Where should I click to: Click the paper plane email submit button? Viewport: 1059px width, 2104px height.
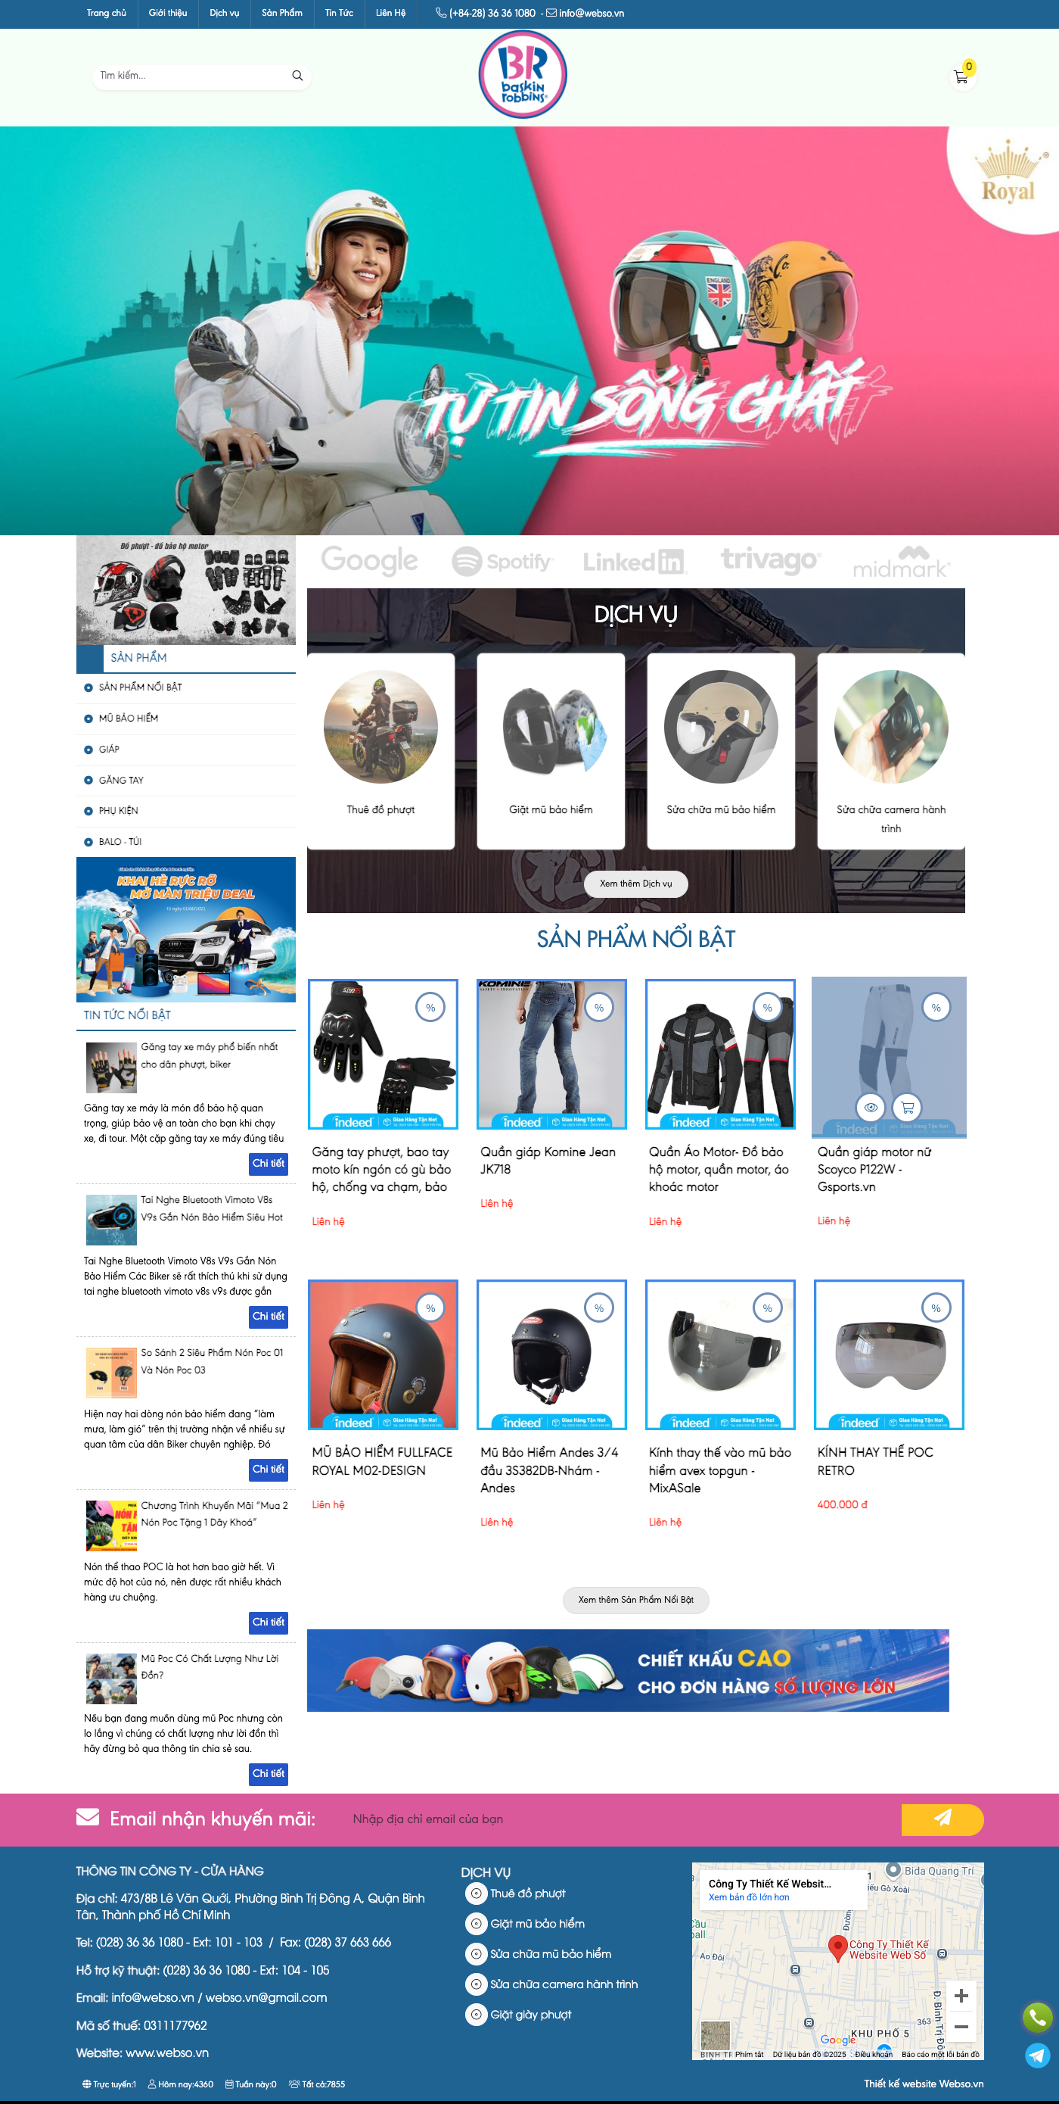[943, 1819]
